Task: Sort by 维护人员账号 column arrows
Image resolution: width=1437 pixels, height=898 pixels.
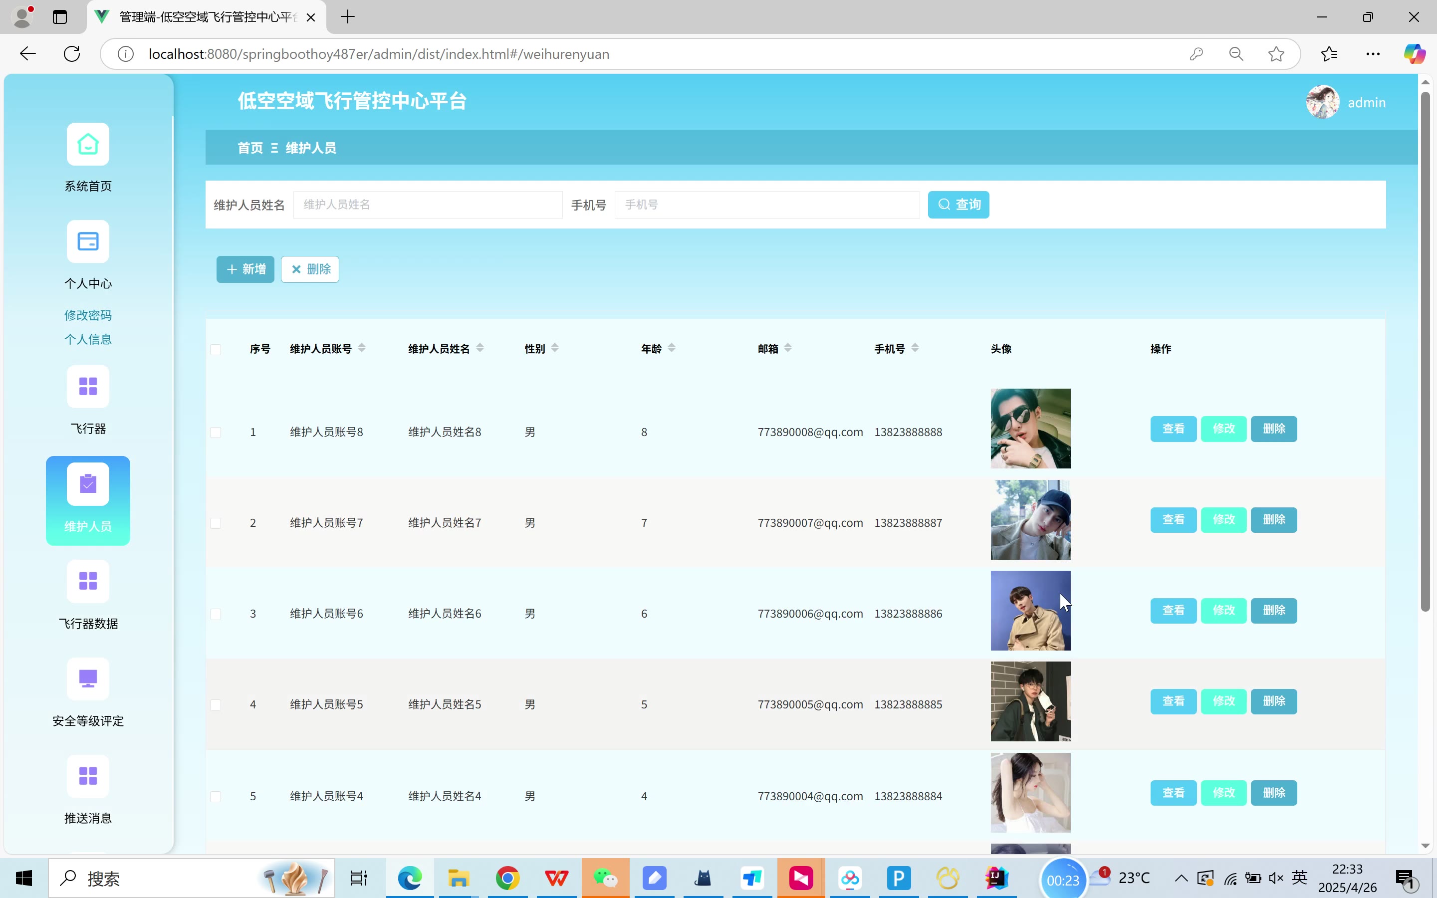Action: pos(362,349)
